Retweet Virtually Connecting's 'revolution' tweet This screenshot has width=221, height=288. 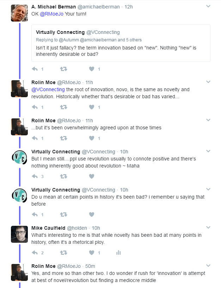tap(63, 176)
